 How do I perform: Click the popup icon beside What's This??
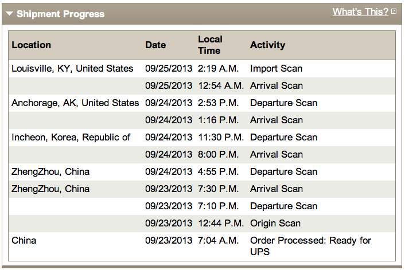coord(394,11)
